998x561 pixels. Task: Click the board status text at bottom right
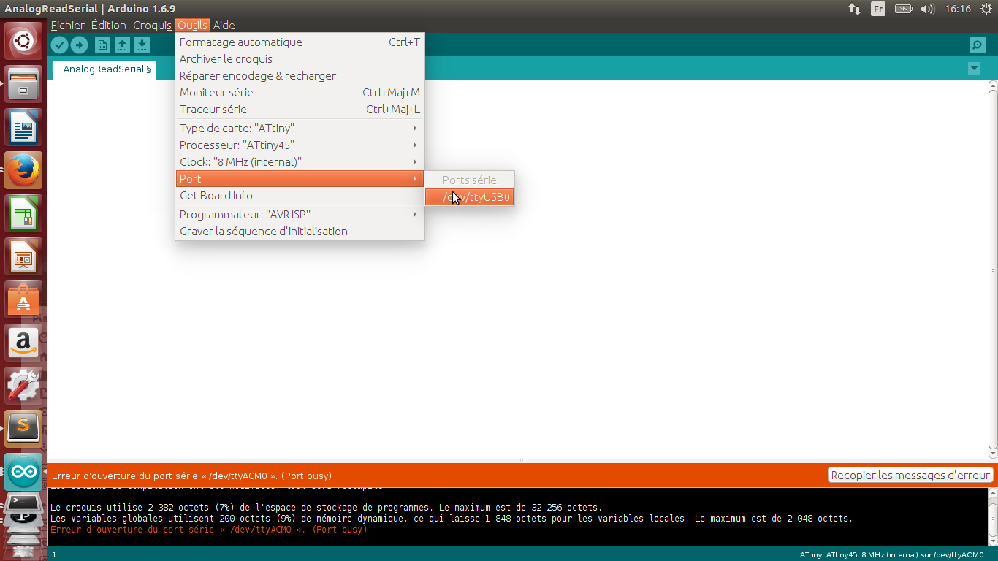891,554
